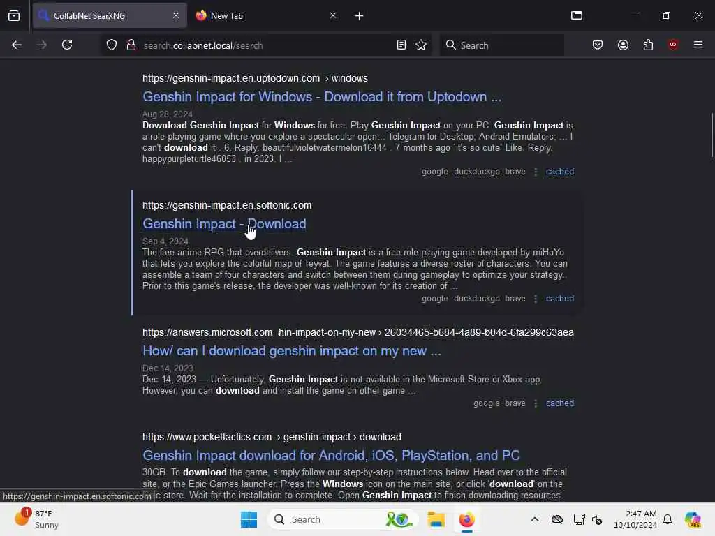Screen dimensions: 715x536
Task: Open cached version of Microsoft answers result
Action: pyautogui.click(x=560, y=403)
